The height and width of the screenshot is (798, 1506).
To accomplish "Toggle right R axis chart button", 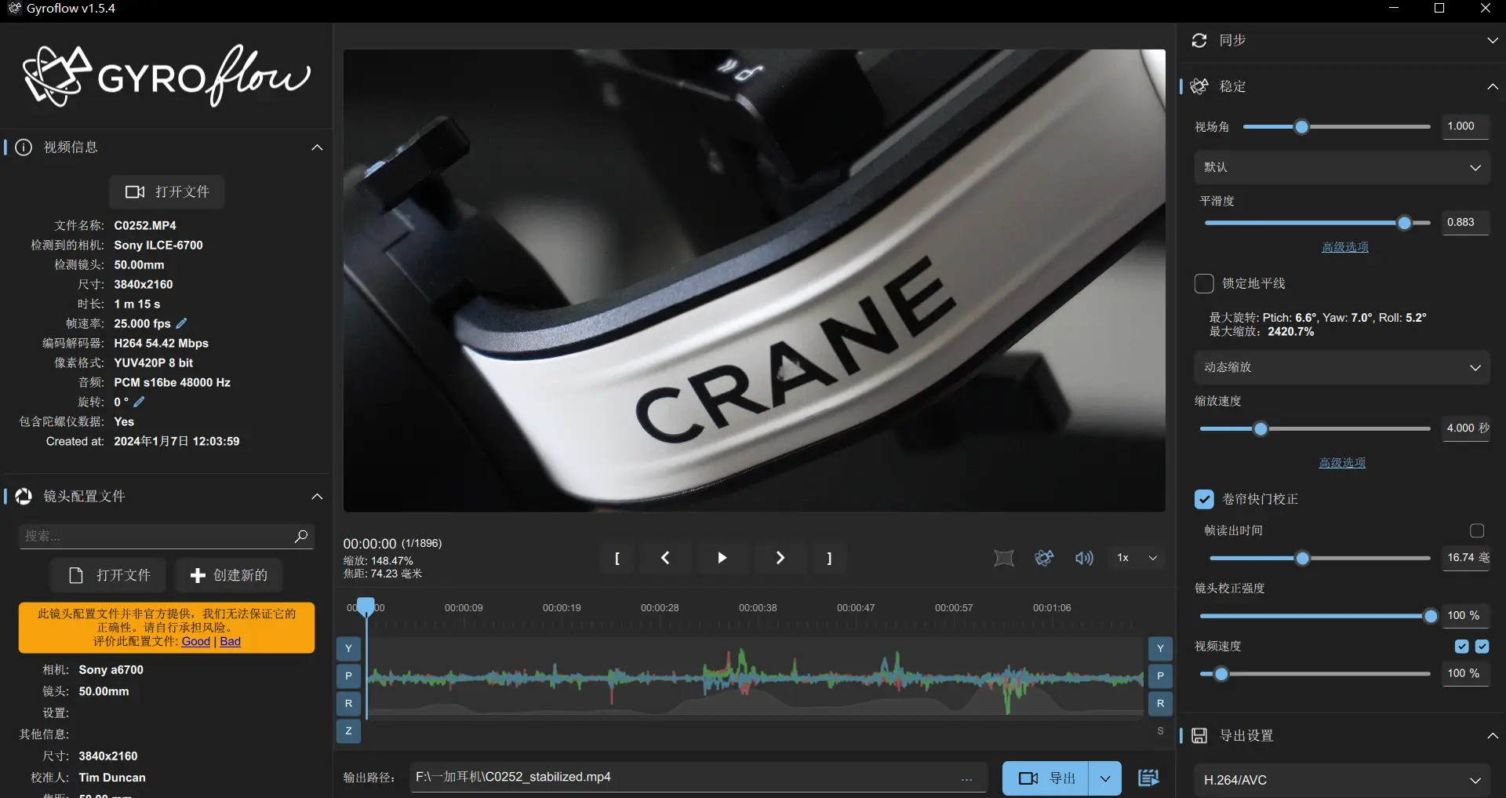I will pos(1160,704).
